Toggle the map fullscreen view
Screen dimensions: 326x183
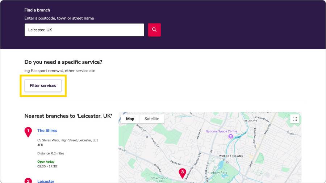pos(294,119)
